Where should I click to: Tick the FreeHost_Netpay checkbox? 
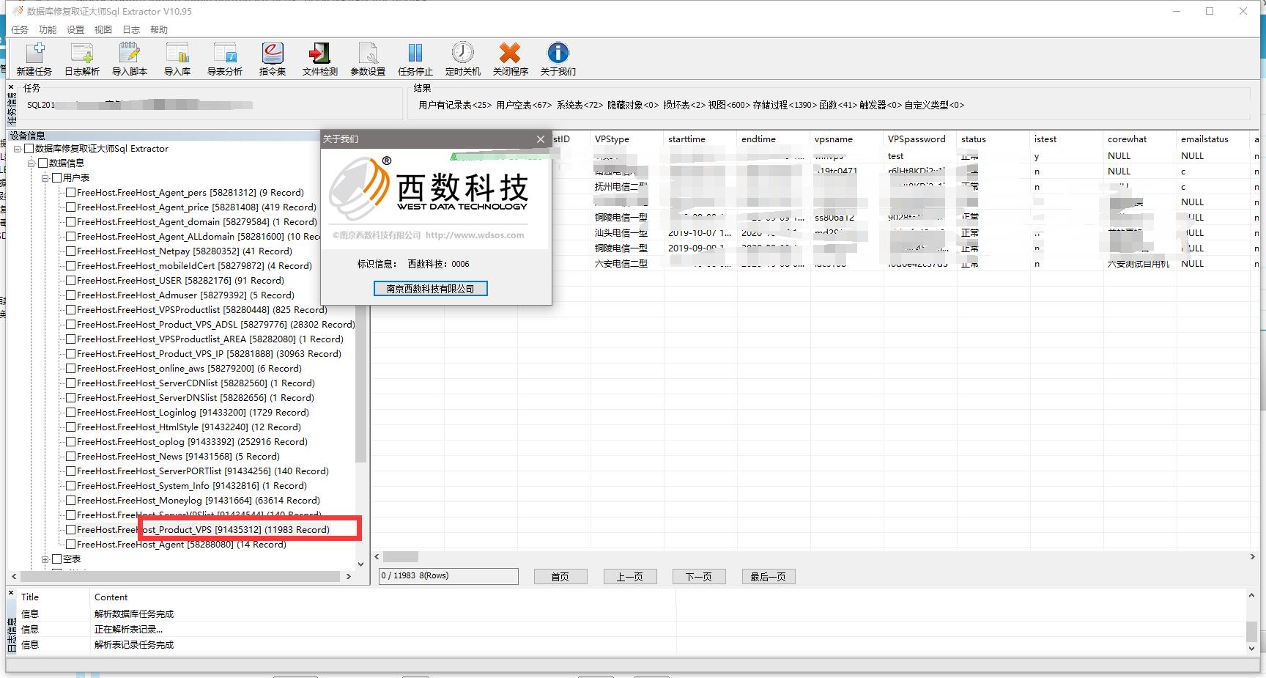(71, 251)
